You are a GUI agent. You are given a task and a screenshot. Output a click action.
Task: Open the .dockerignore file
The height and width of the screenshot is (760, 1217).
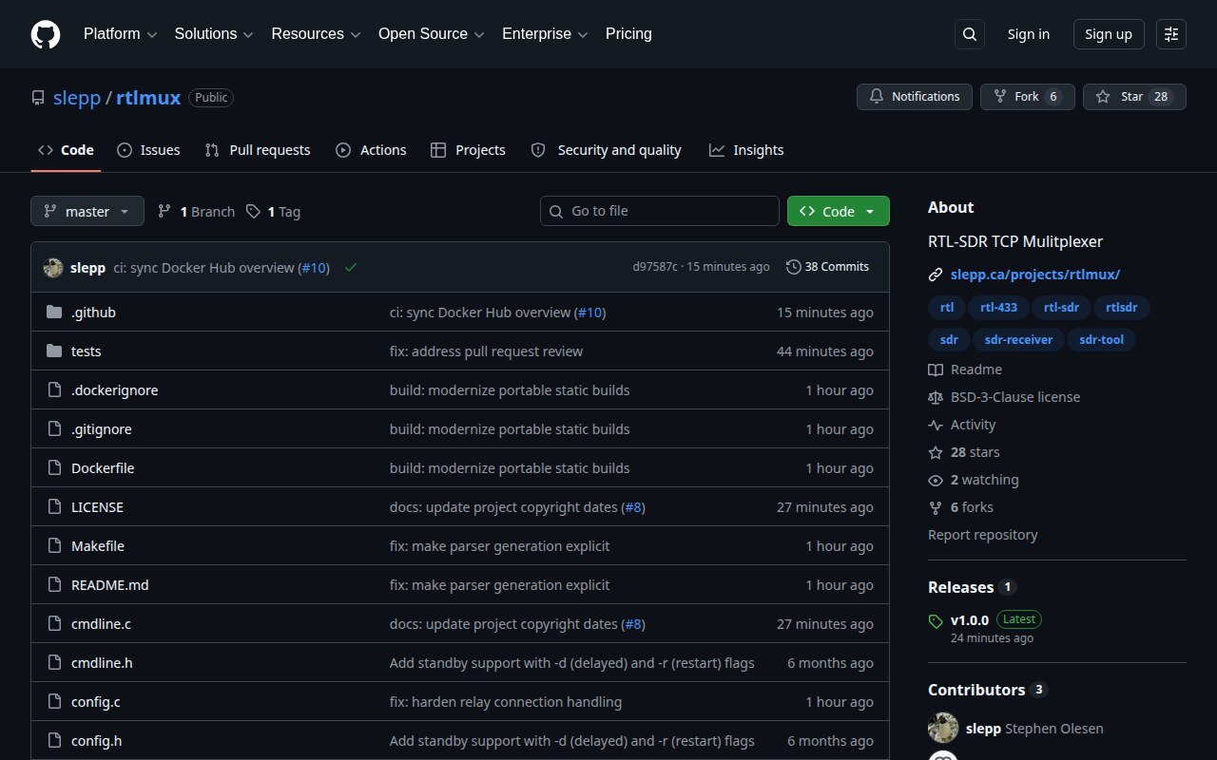pos(115,390)
